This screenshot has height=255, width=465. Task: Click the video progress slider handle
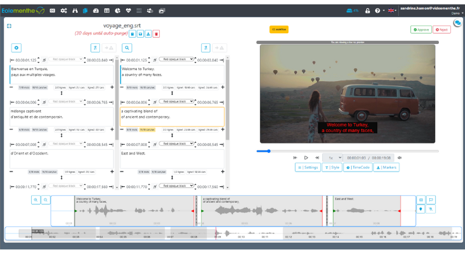tap(269, 151)
